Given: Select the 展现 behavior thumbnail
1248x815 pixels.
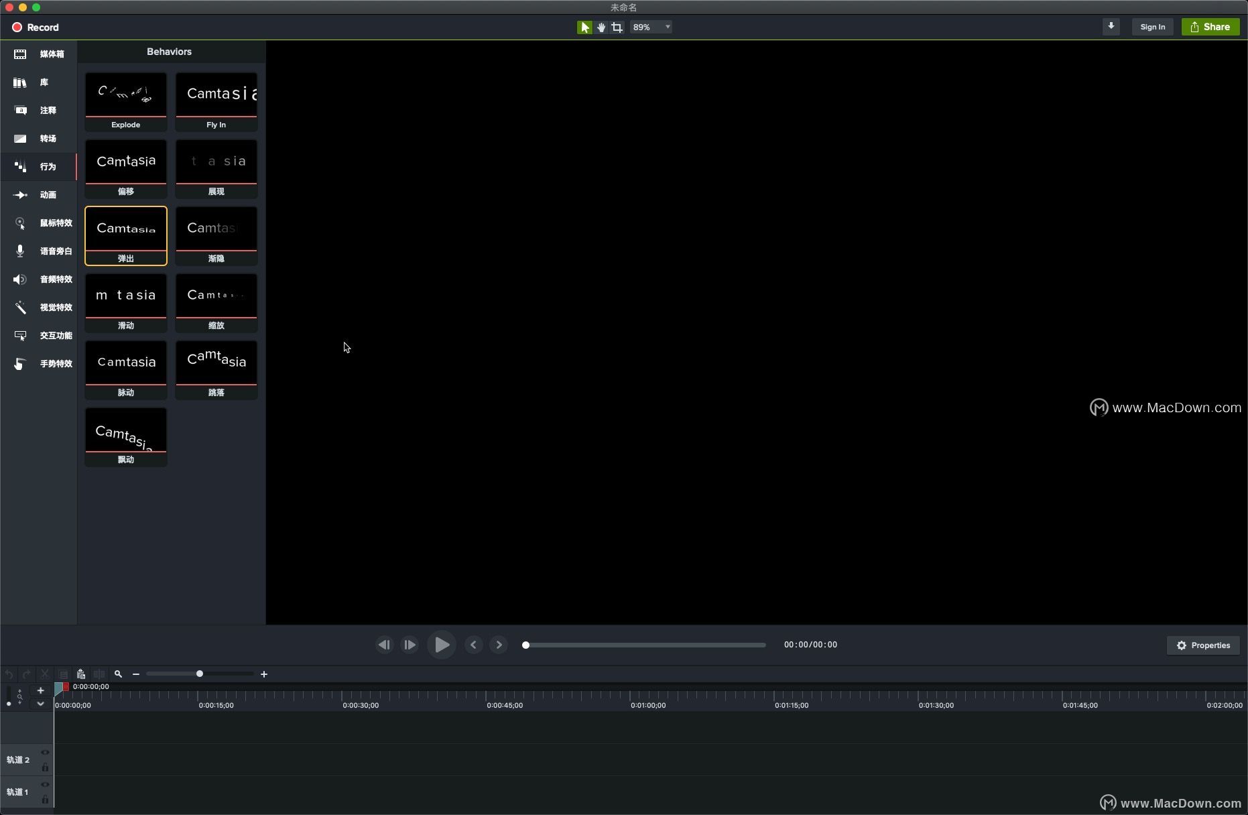Looking at the screenshot, I should pyautogui.click(x=216, y=169).
